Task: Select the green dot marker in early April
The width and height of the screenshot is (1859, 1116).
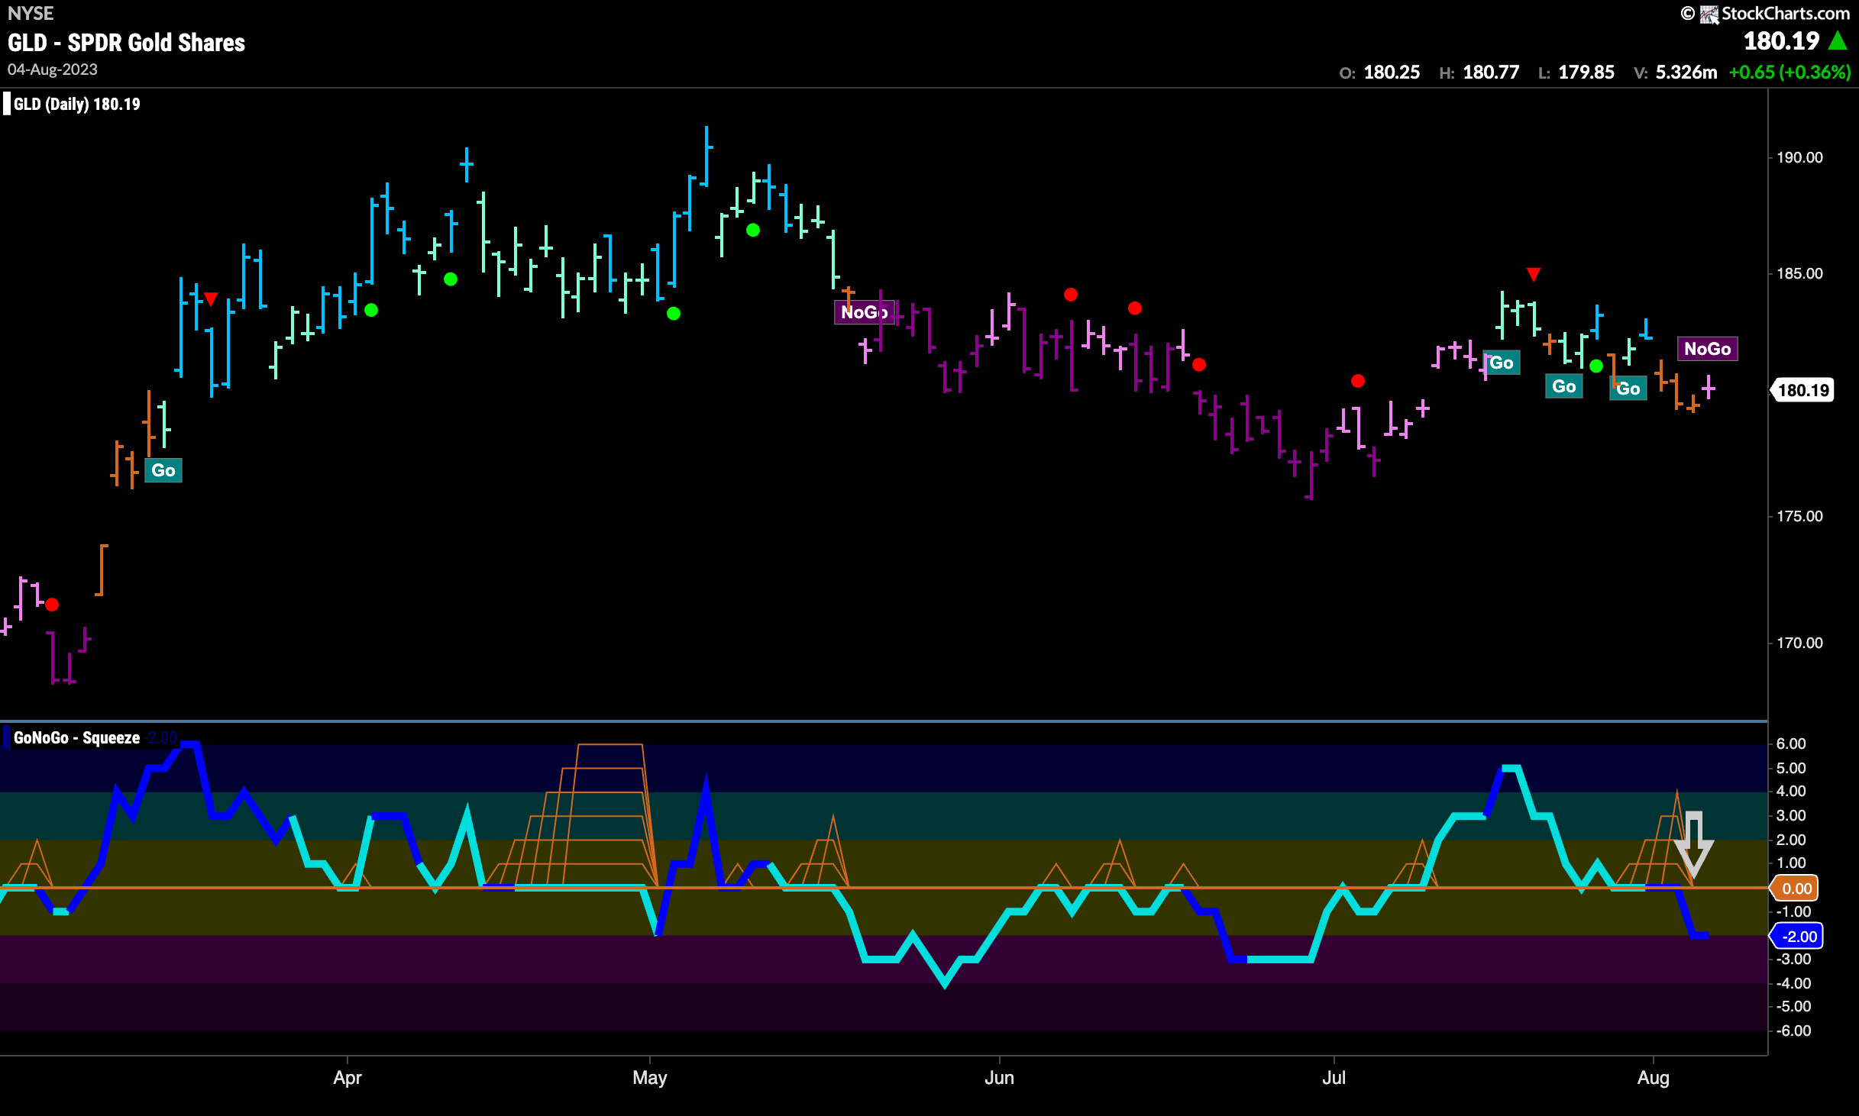Action: coord(371,310)
